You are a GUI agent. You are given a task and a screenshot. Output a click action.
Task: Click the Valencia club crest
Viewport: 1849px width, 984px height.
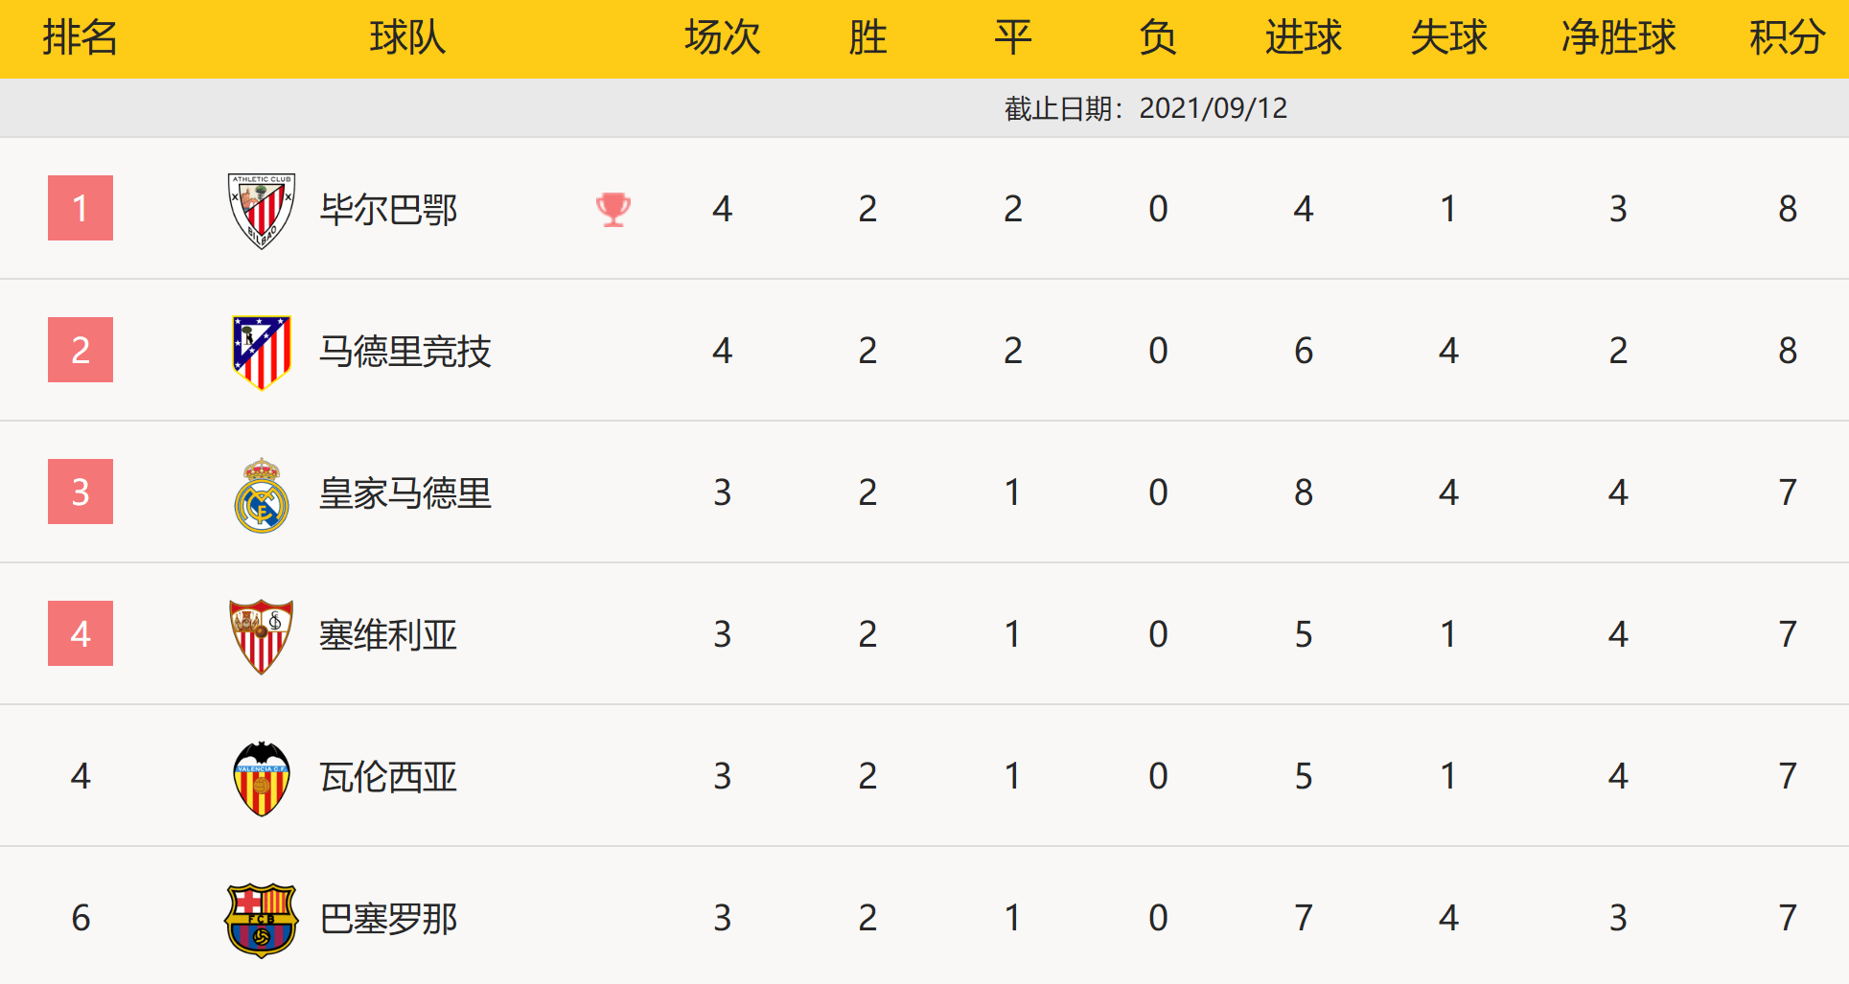(x=261, y=778)
